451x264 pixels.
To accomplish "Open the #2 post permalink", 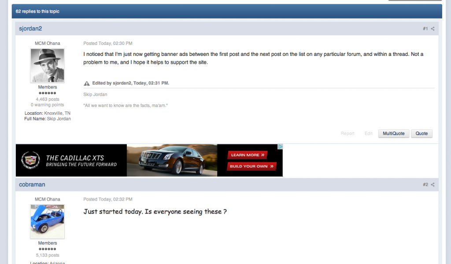I will click(x=425, y=185).
